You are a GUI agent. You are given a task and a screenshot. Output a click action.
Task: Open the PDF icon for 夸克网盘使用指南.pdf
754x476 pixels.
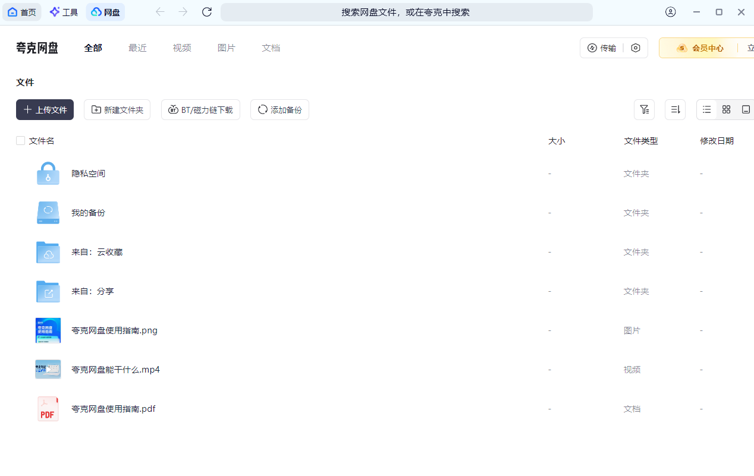(48, 409)
